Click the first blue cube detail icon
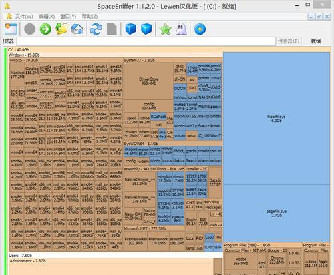 130,29
